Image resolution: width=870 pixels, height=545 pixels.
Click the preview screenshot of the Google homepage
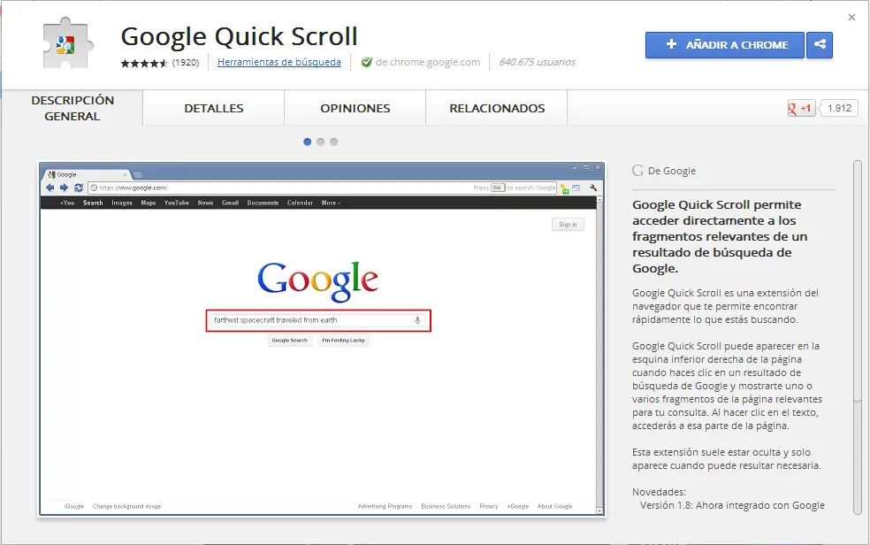(322, 339)
